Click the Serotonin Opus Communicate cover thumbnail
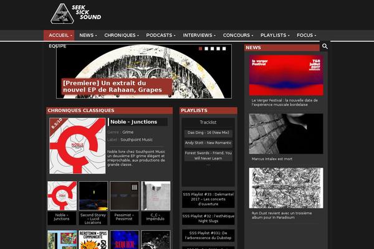 (93, 240)
